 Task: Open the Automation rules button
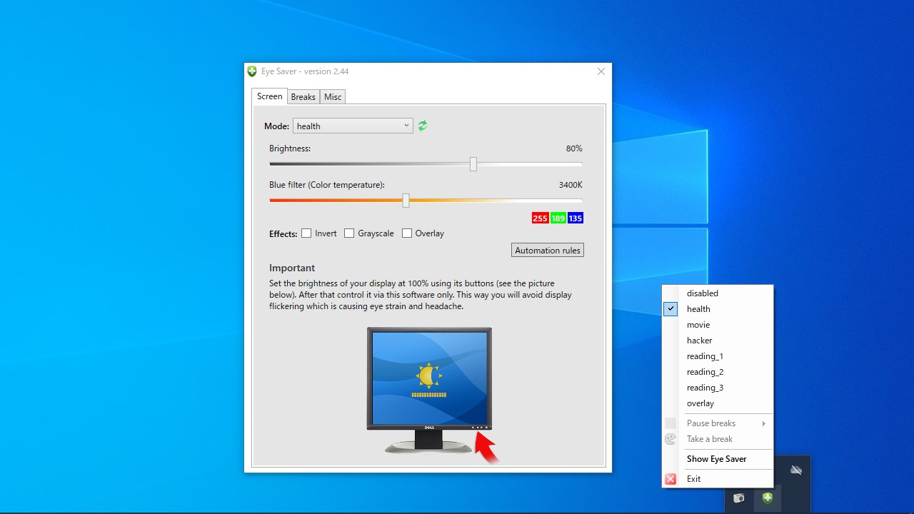click(x=548, y=250)
